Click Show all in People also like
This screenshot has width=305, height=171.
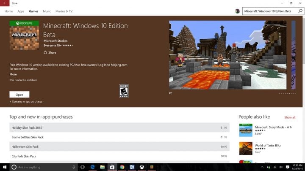290,117
